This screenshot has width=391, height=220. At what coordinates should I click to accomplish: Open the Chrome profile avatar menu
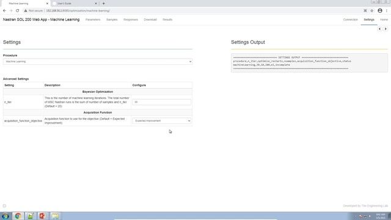point(380,11)
